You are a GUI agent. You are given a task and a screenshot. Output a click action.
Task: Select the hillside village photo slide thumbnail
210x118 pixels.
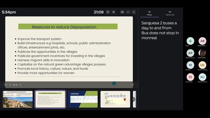point(18,99)
